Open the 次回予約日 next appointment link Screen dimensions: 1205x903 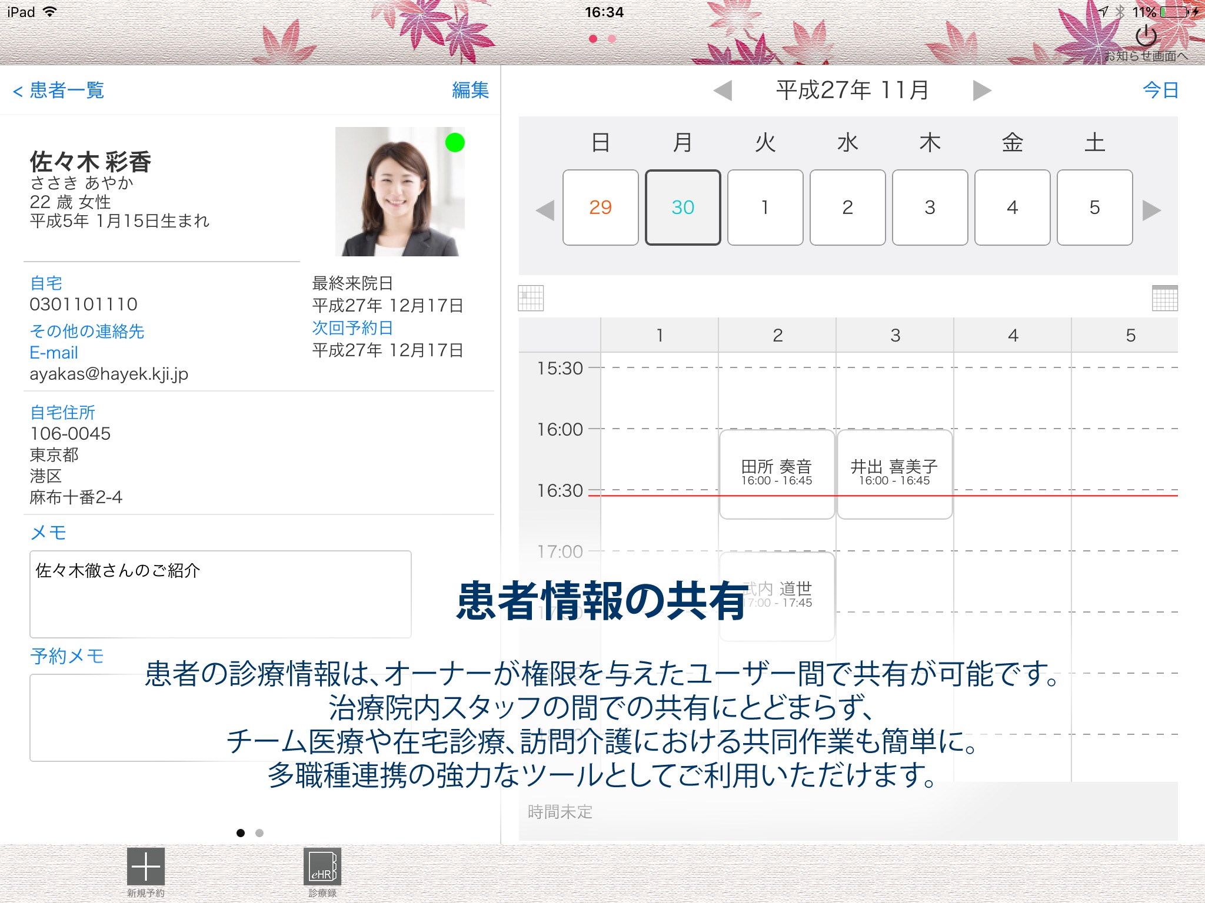pyautogui.click(x=352, y=328)
